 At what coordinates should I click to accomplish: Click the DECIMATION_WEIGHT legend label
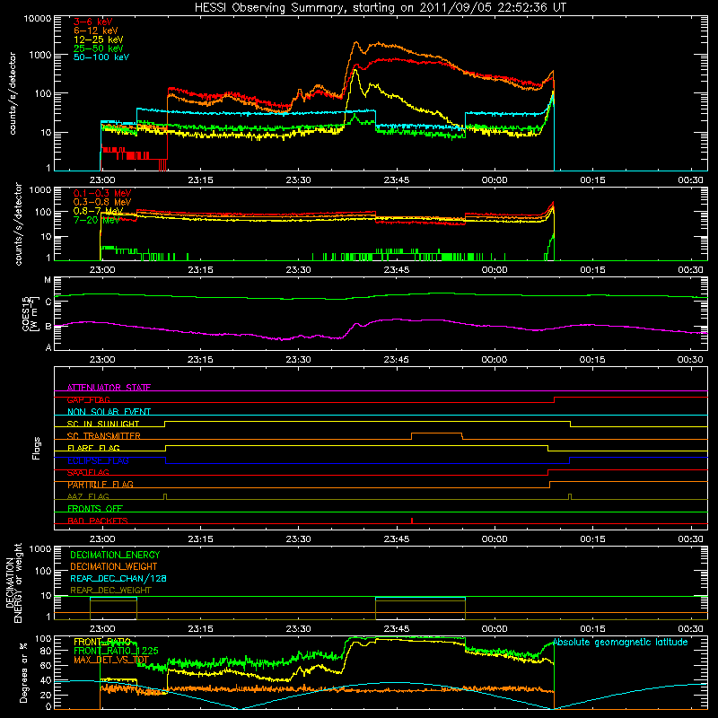(114, 566)
